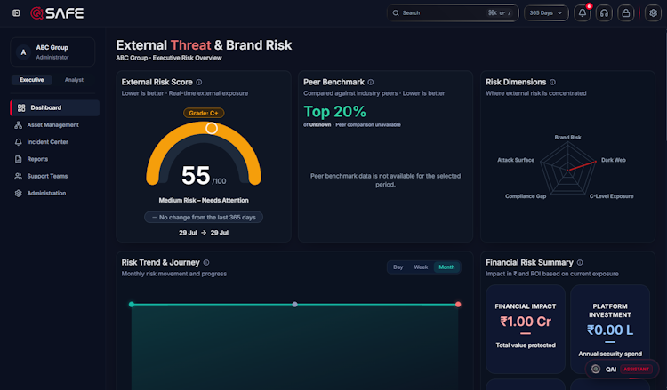The width and height of the screenshot is (667, 390).
Task: Click the Brand Risk axis label on radar
Action: 568,137
